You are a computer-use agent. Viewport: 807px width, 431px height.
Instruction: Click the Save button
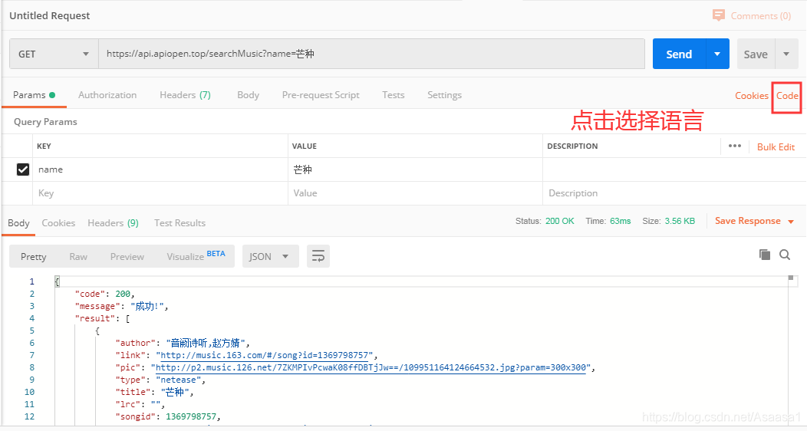click(x=756, y=54)
